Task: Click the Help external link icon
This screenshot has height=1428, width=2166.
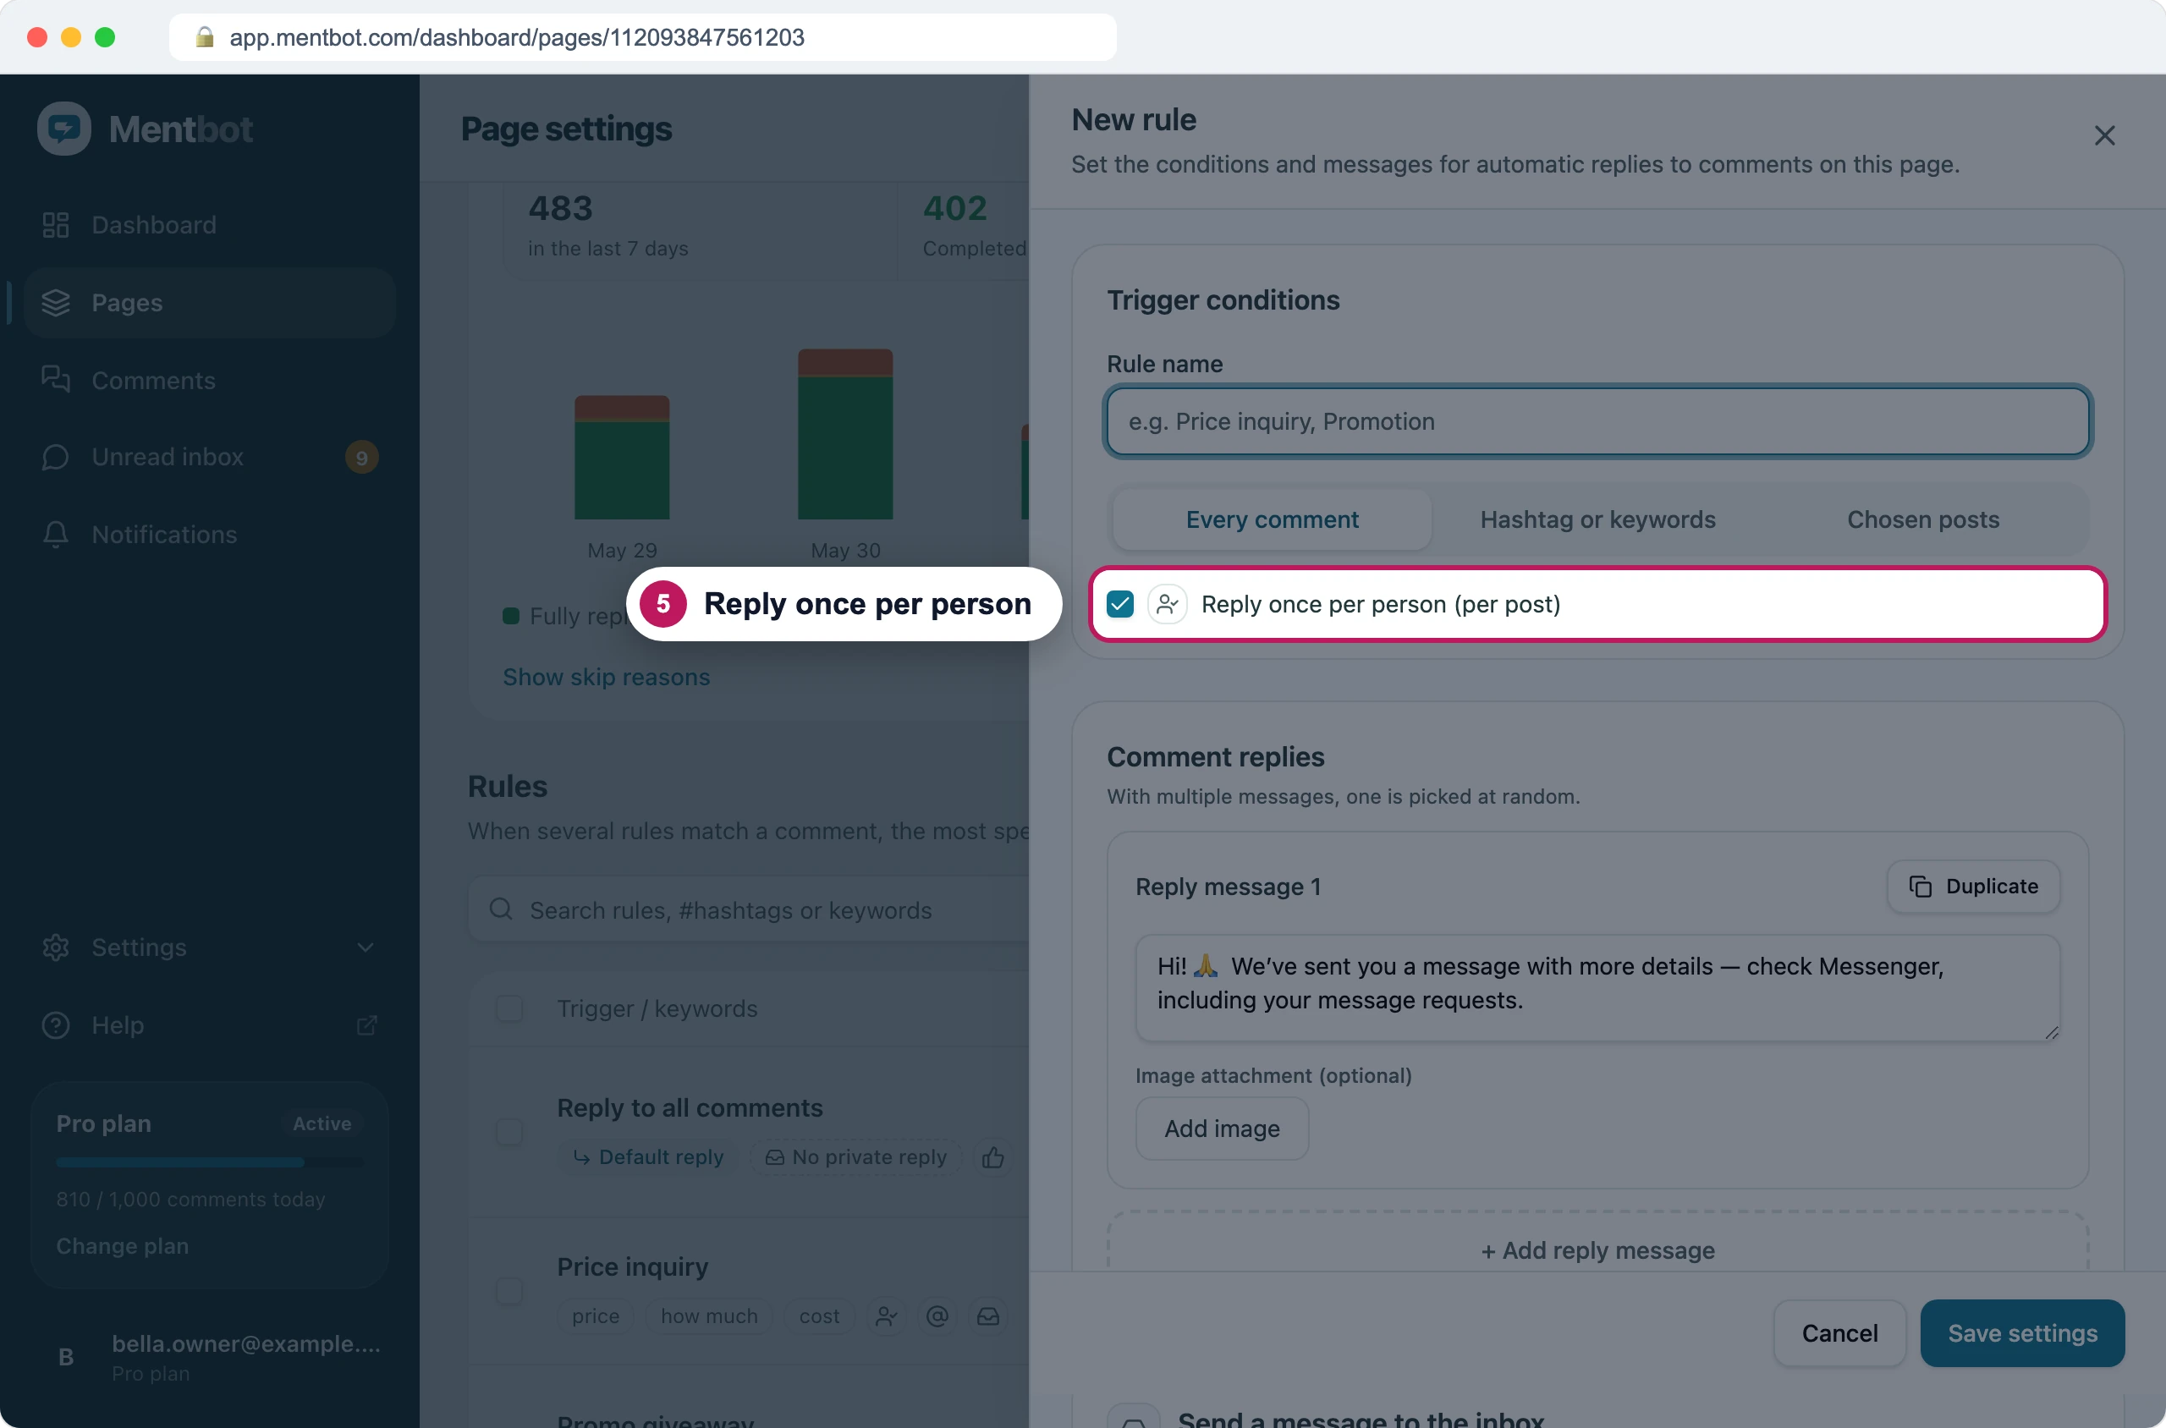Action: tap(366, 1025)
